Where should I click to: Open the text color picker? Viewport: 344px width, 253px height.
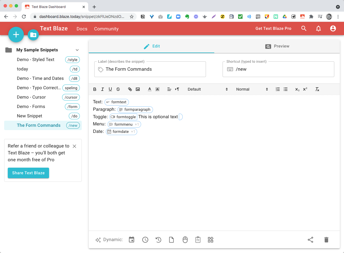[150, 89]
